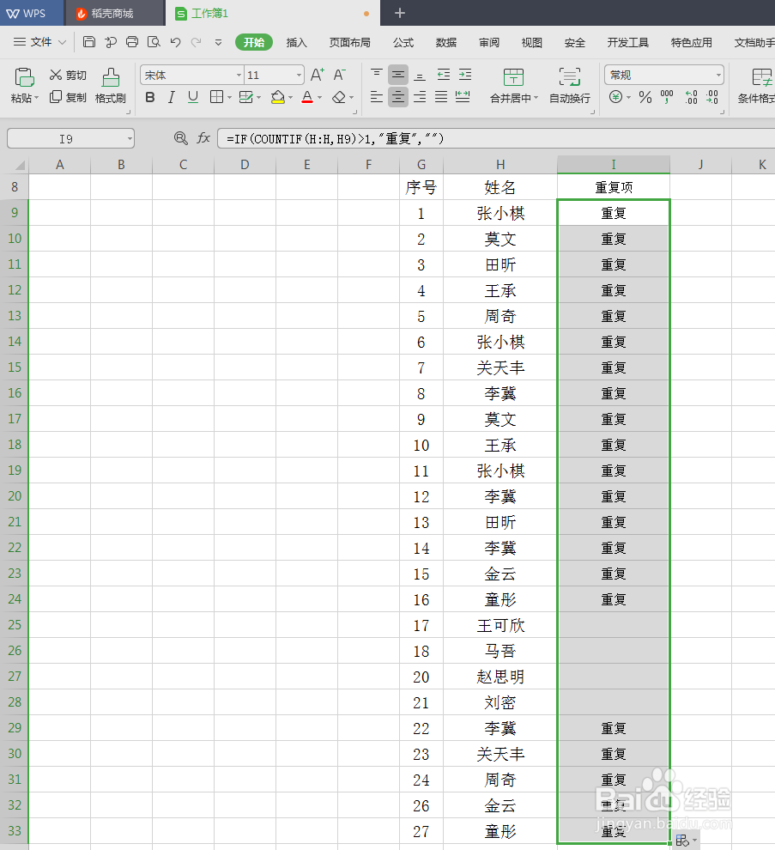
Task: Switch to 审阅 (Review) tab
Action: (489, 42)
